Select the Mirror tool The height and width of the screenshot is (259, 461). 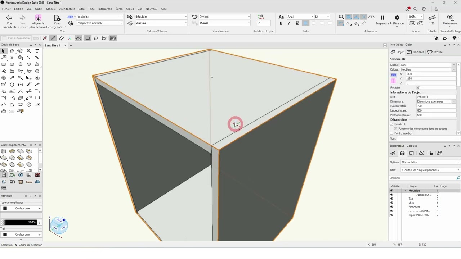coord(20,85)
